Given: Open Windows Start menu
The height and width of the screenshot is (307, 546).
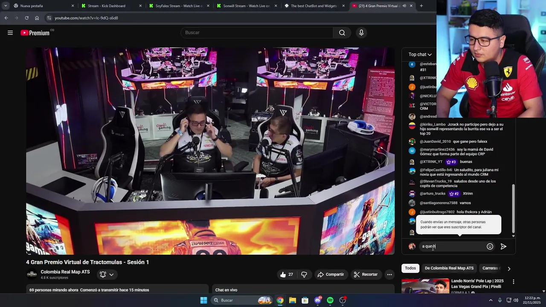Looking at the screenshot, I should point(203,300).
